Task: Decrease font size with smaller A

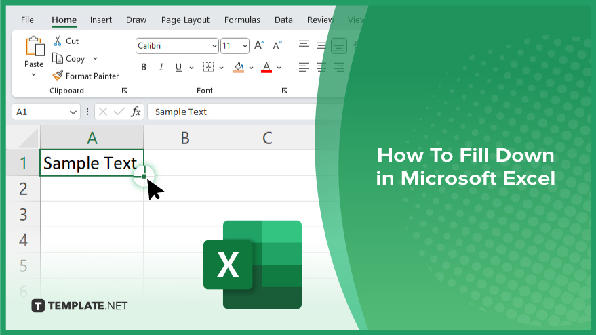Action: [277, 45]
